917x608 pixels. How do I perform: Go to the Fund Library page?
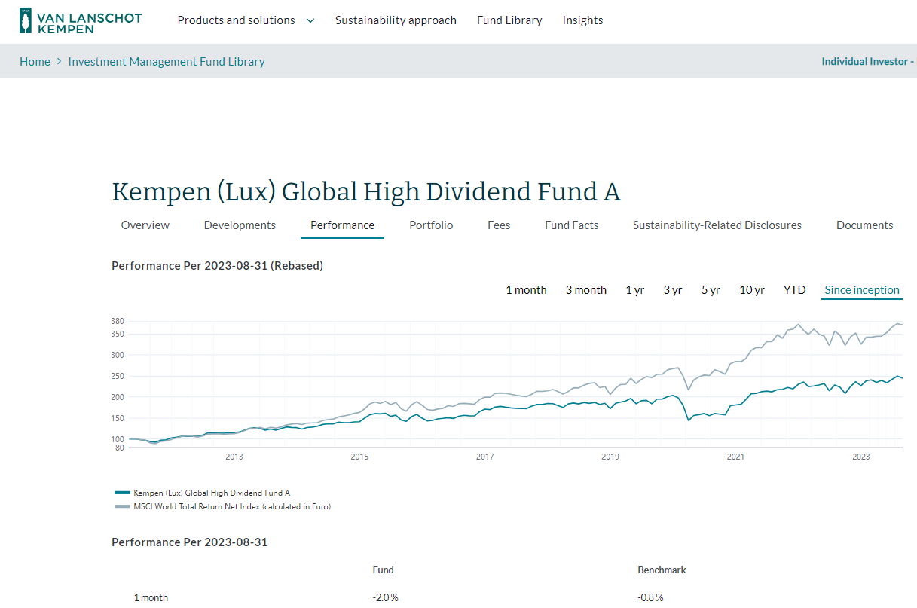click(509, 20)
